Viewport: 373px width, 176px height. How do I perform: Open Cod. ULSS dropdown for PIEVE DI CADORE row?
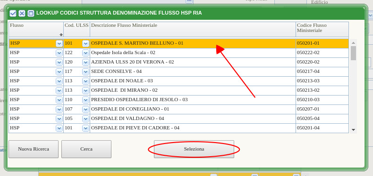pyautogui.click(x=85, y=128)
